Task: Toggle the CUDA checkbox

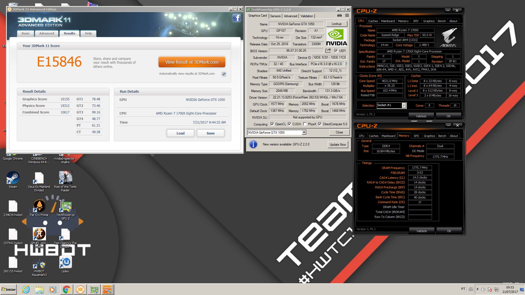Action: (289, 124)
